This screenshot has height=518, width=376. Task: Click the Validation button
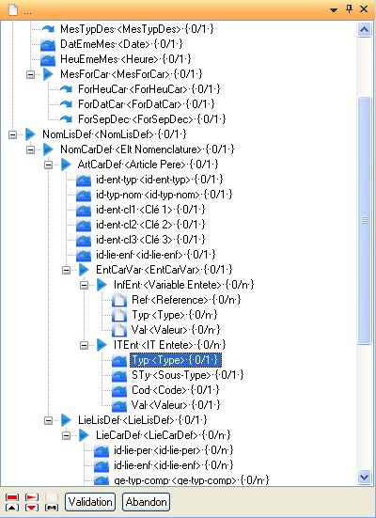tap(90, 502)
